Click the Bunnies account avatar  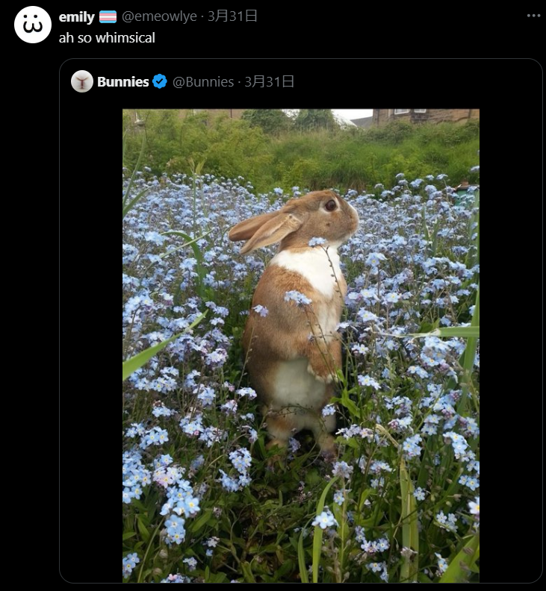pyautogui.click(x=82, y=81)
